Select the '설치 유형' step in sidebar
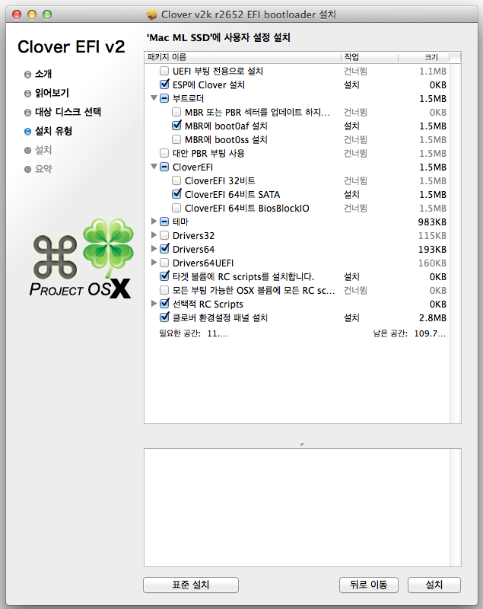Image resolution: width=483 pixels, height=609 pixels. point(53,131)
